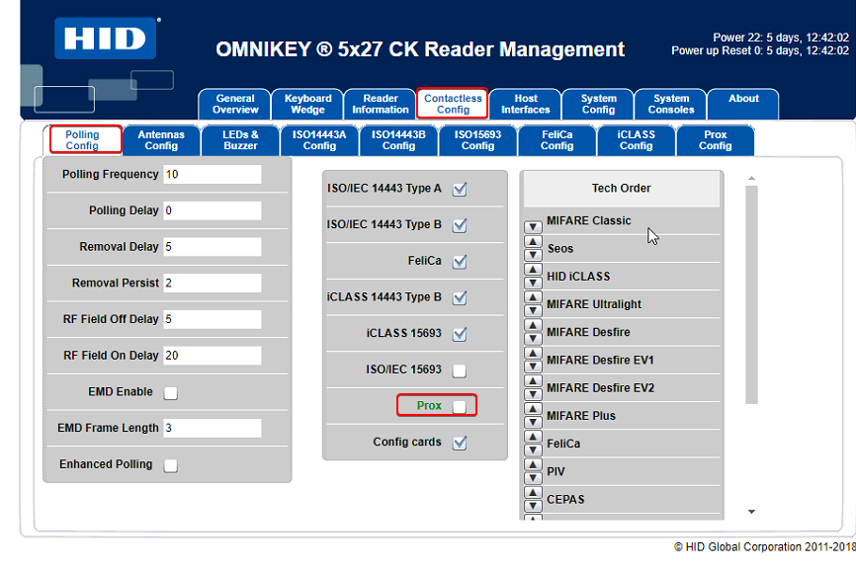Click the Removal Persist input field
This screenshot has height=573, width=856.
[x=213, y=284]
